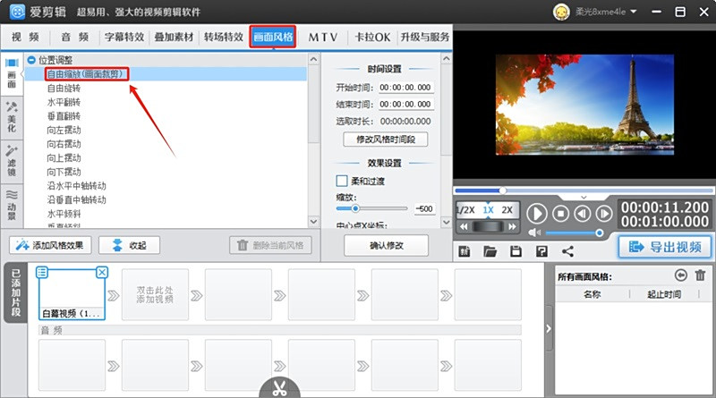716x398 pixels.
Task: Click style list scroll-down arrow
Action: coord(313,221)
